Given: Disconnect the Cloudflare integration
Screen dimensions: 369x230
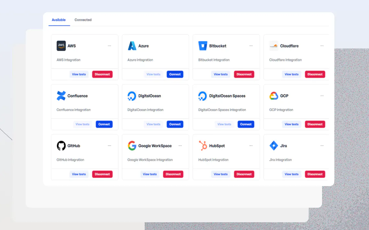Looking at the screenshot, I should [315, 74].
